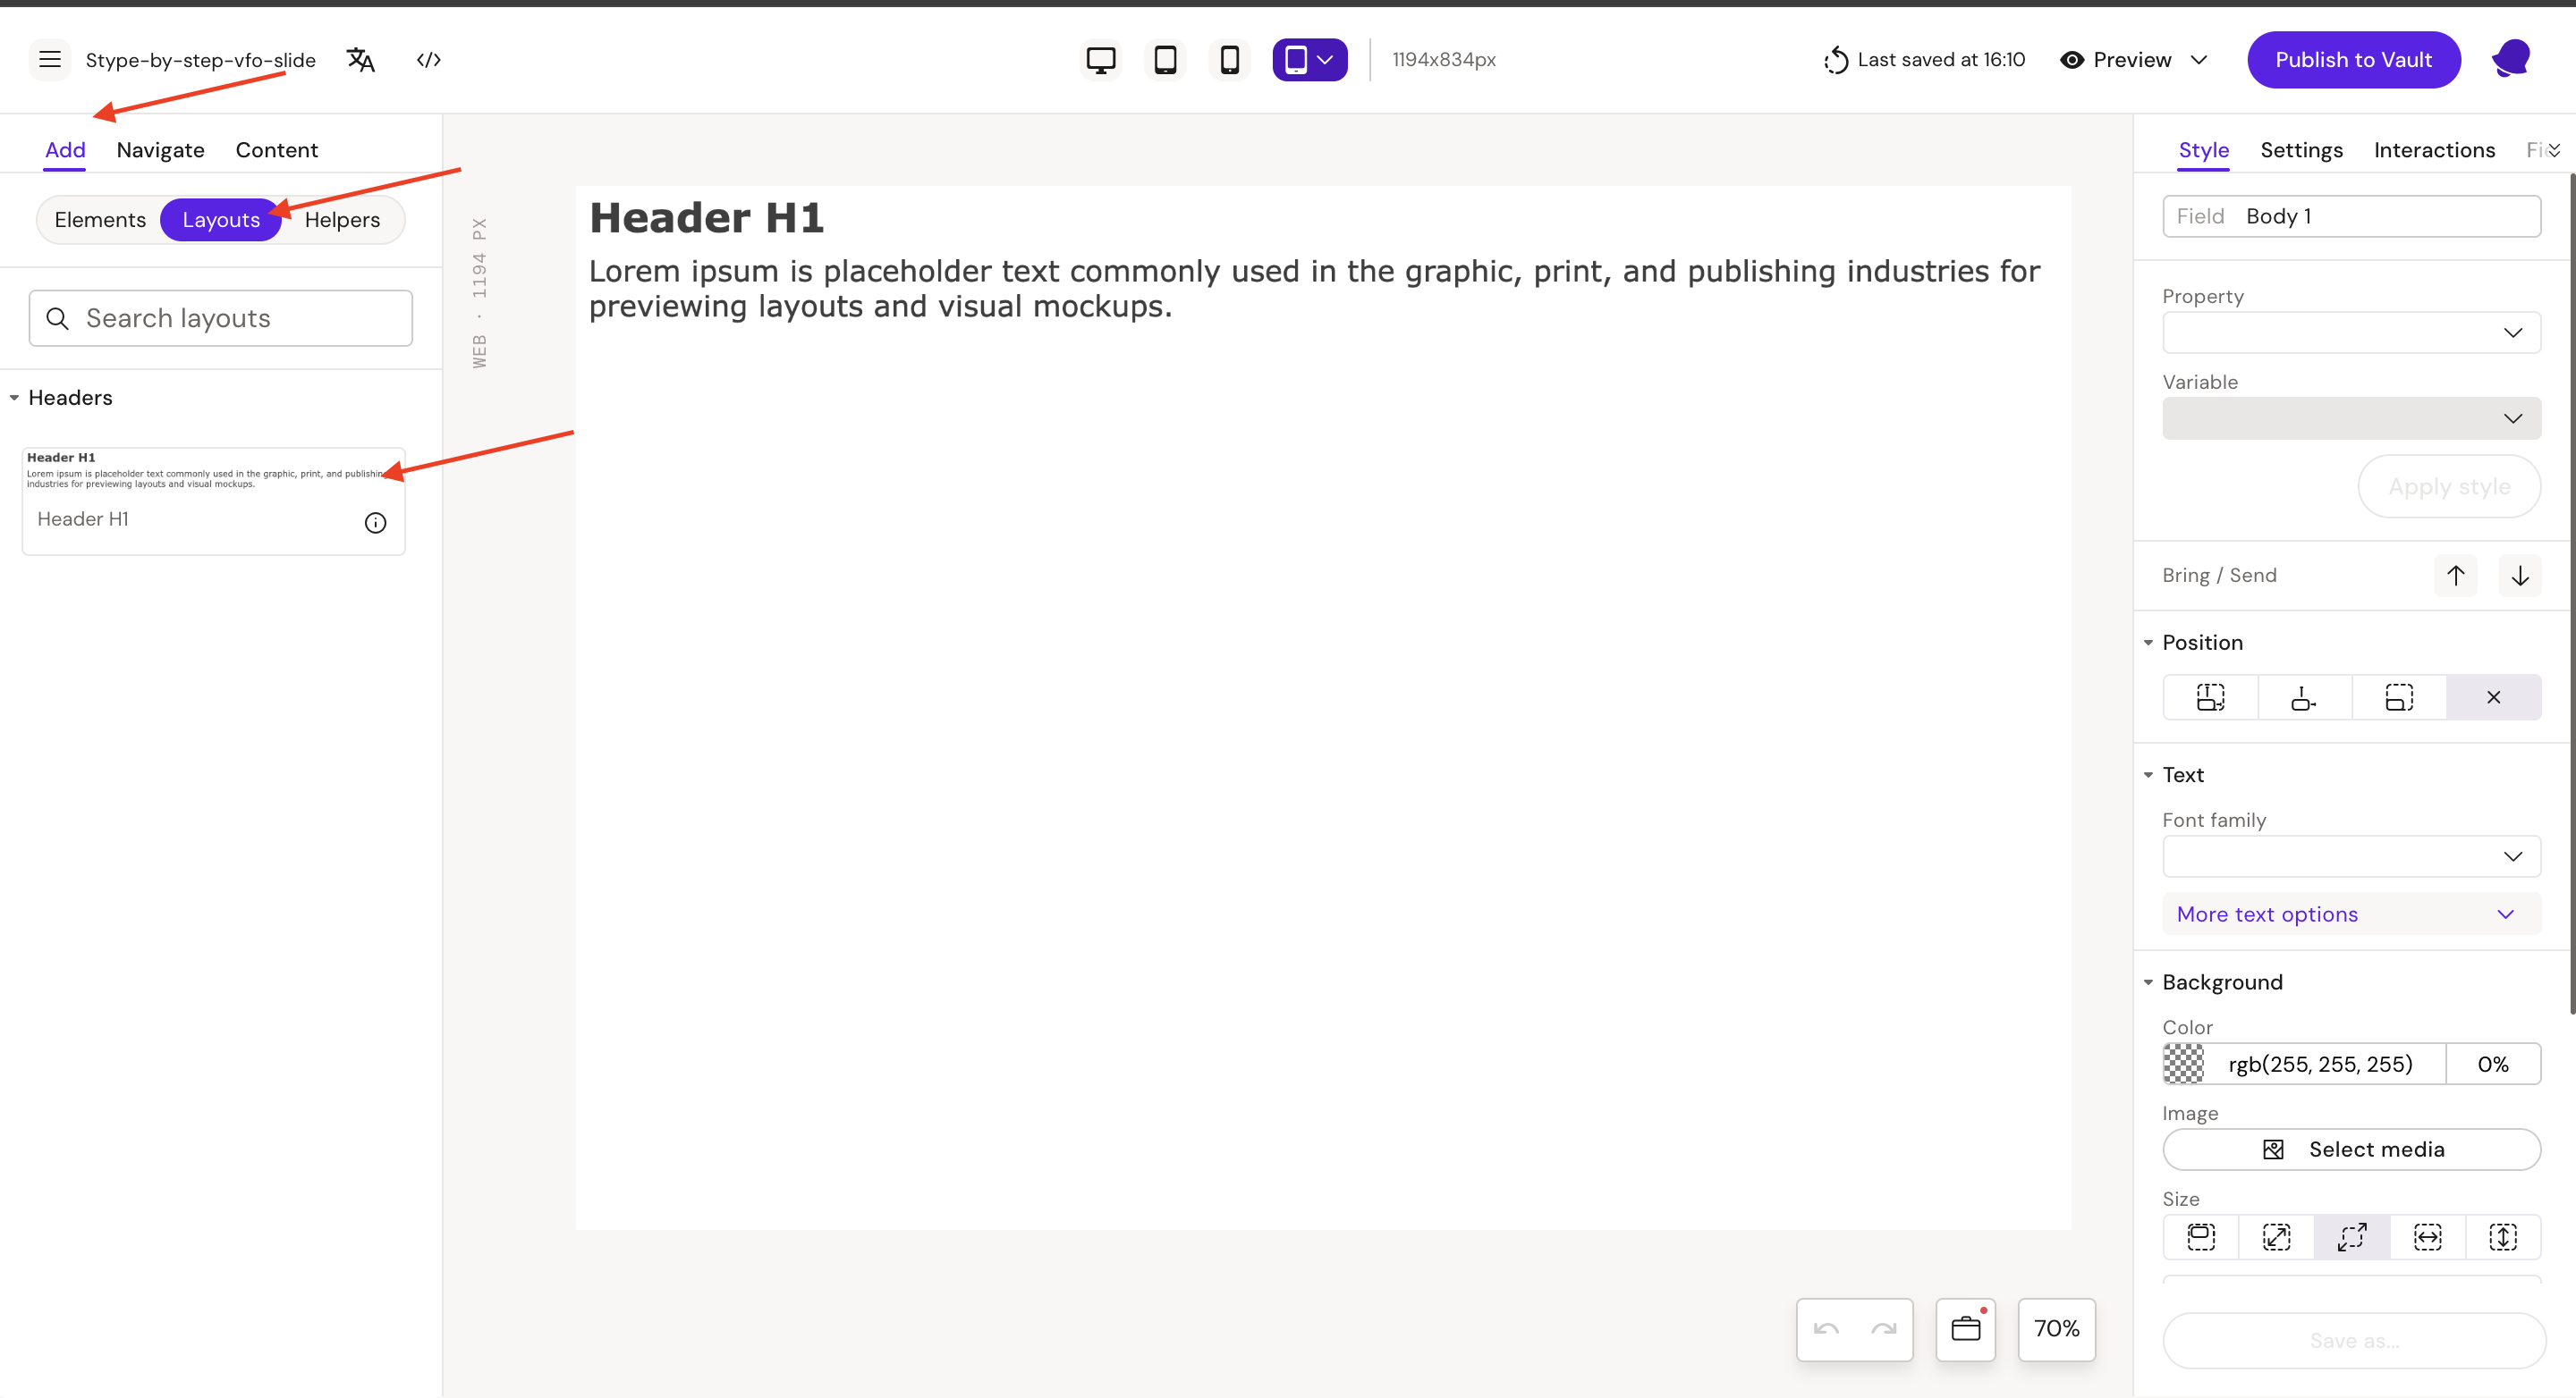
Task: Open the active custom device dropdown
Action: click(1309, 60)
